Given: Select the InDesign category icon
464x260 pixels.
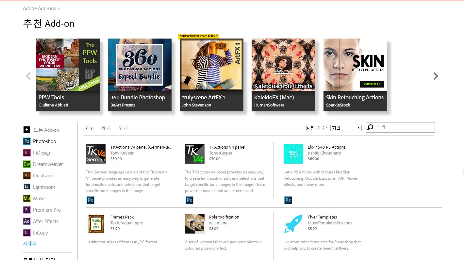Looking at the screenshot, I should pos(26,153).
